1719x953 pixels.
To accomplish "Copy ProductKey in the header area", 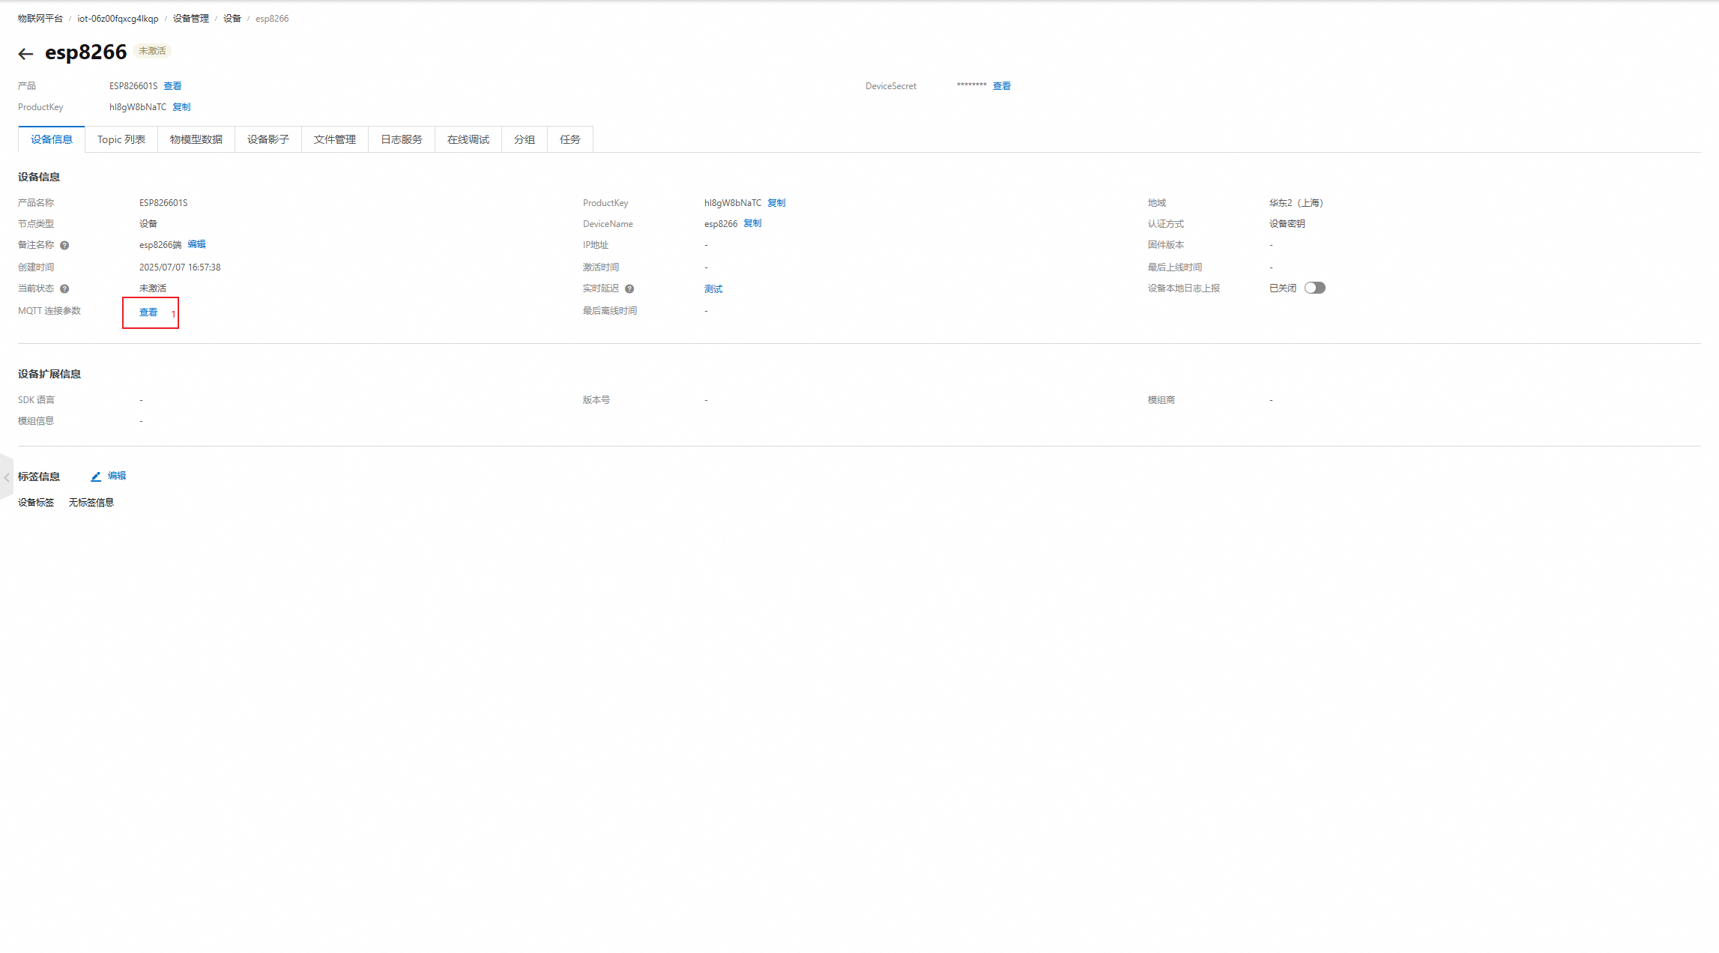I will [181, 107].
